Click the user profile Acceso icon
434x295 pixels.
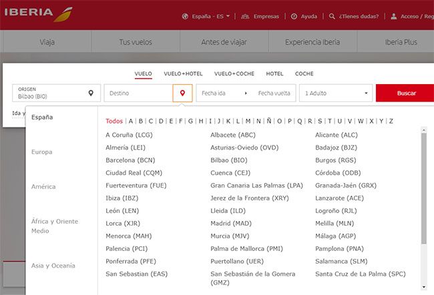pyautogui.click(x=394, y=16)
